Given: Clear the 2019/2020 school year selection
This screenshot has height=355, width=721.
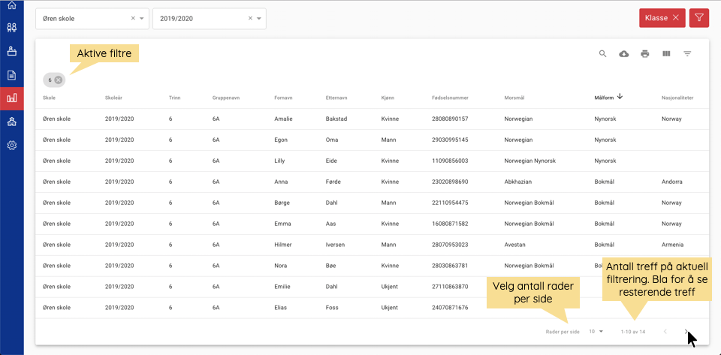Looking at the screenshot, I should click(251, 18).
